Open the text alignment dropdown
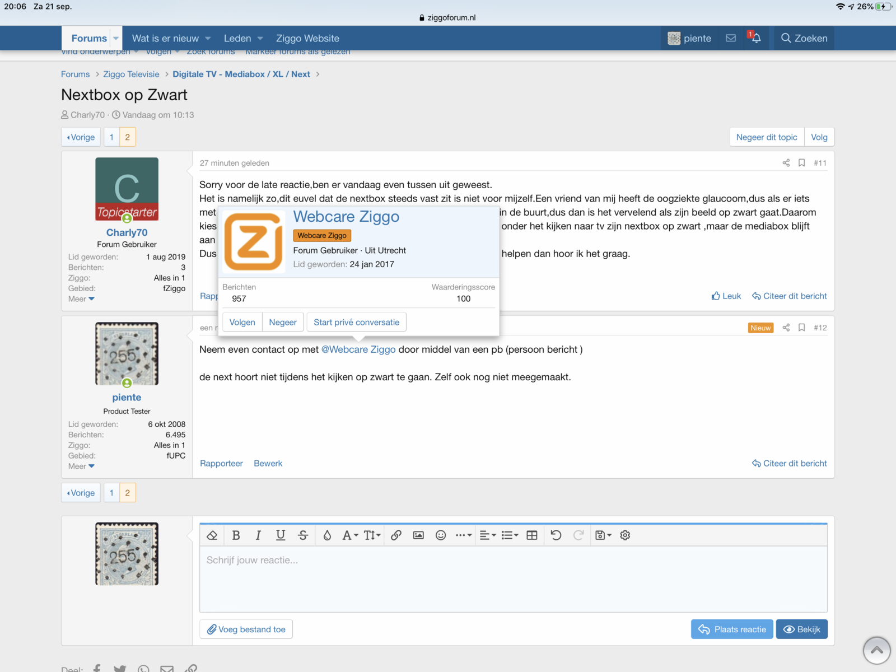Screen dimensions: 896x672 pyautogui.click(x=488, y=535)
